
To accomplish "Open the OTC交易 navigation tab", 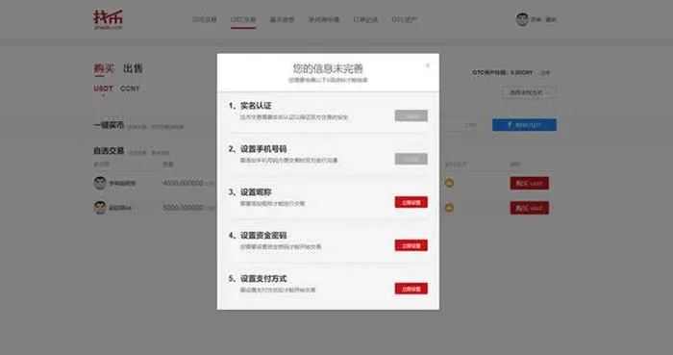I will (243, 20).
